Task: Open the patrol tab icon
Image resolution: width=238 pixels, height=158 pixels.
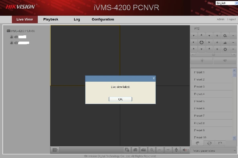Action: tap(209, 143)
